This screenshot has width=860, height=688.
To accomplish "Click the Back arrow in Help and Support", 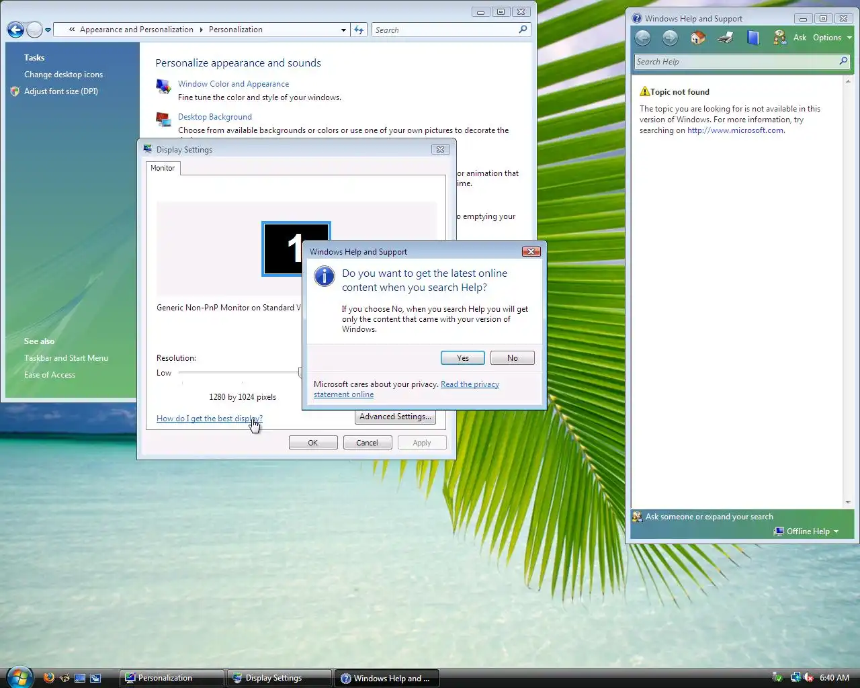I will click(x=643, y=38).
